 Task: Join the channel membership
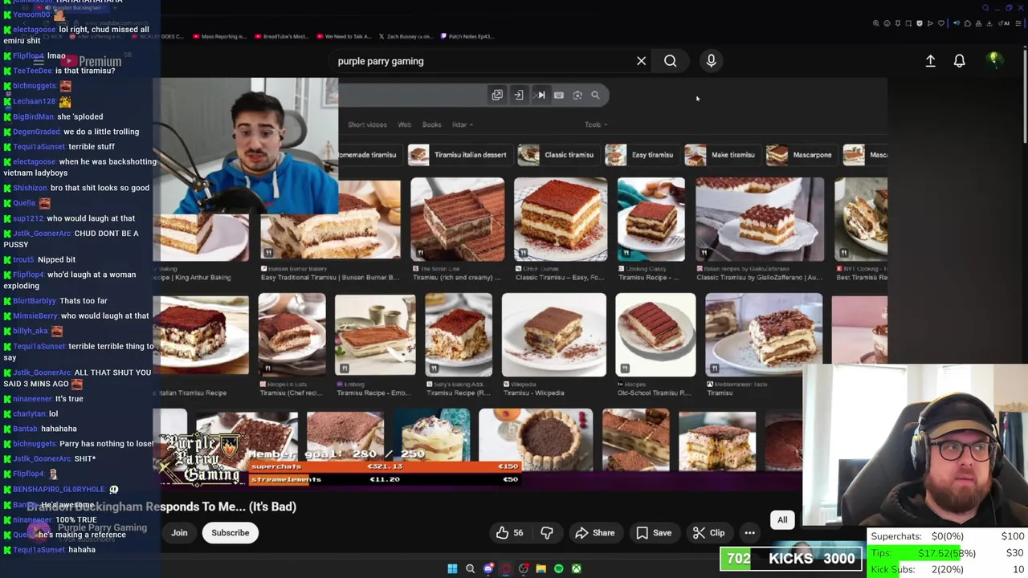179,533
